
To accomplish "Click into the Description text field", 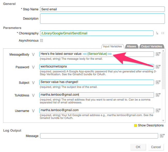I will 102,19.
